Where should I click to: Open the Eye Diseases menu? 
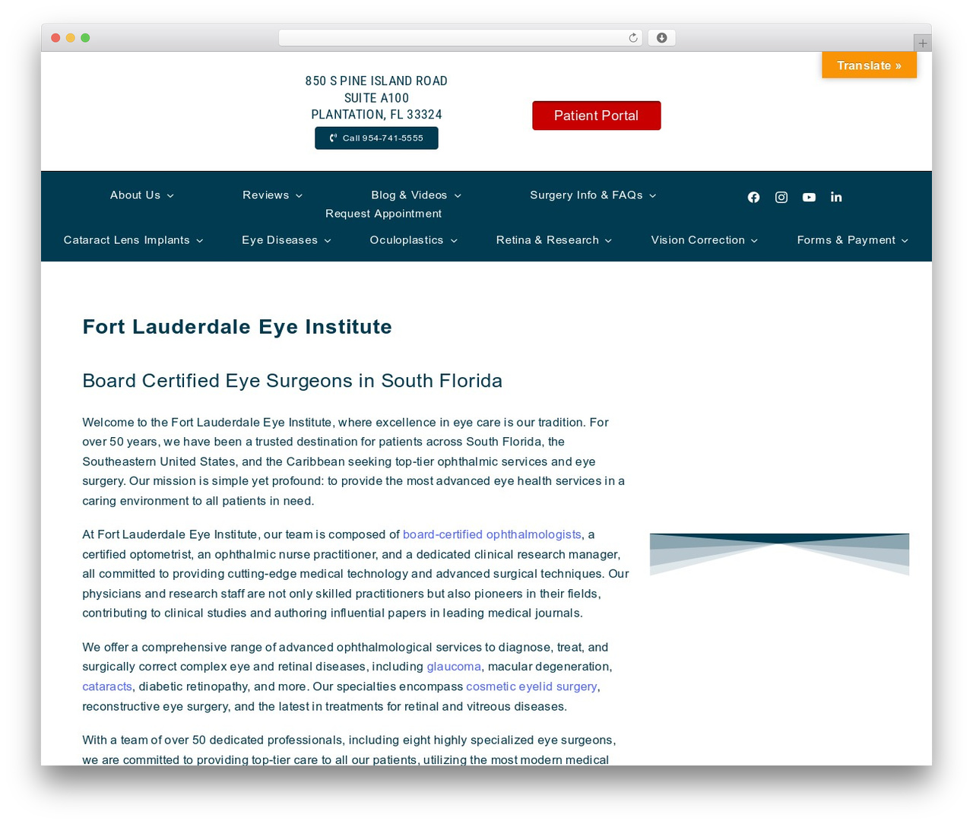click(x=287, y=240)
